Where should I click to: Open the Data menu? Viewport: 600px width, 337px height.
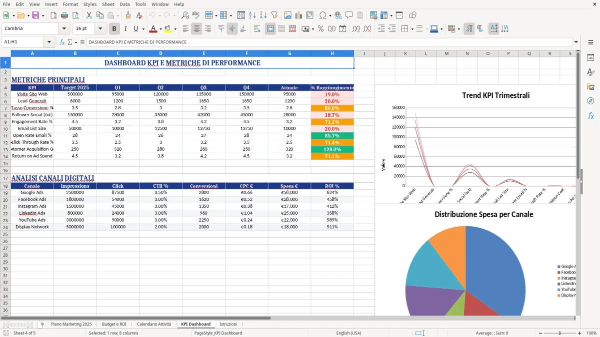coord(124,4)
